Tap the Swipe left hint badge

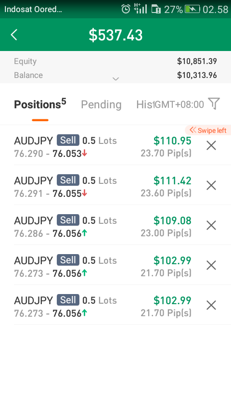tap(208, 130)
